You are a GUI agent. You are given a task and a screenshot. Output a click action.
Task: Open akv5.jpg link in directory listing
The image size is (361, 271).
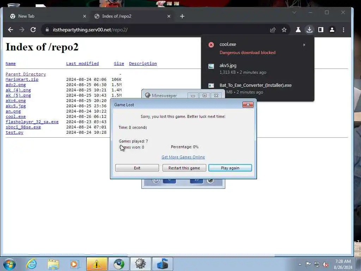coord(16,106)
